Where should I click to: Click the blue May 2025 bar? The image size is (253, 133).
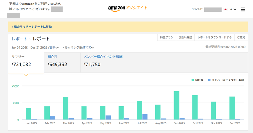108,118
